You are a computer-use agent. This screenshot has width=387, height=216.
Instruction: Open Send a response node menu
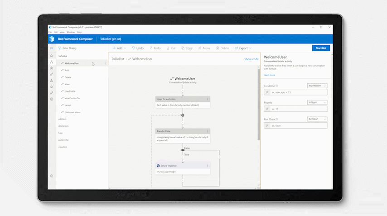(x=208, y=166)
